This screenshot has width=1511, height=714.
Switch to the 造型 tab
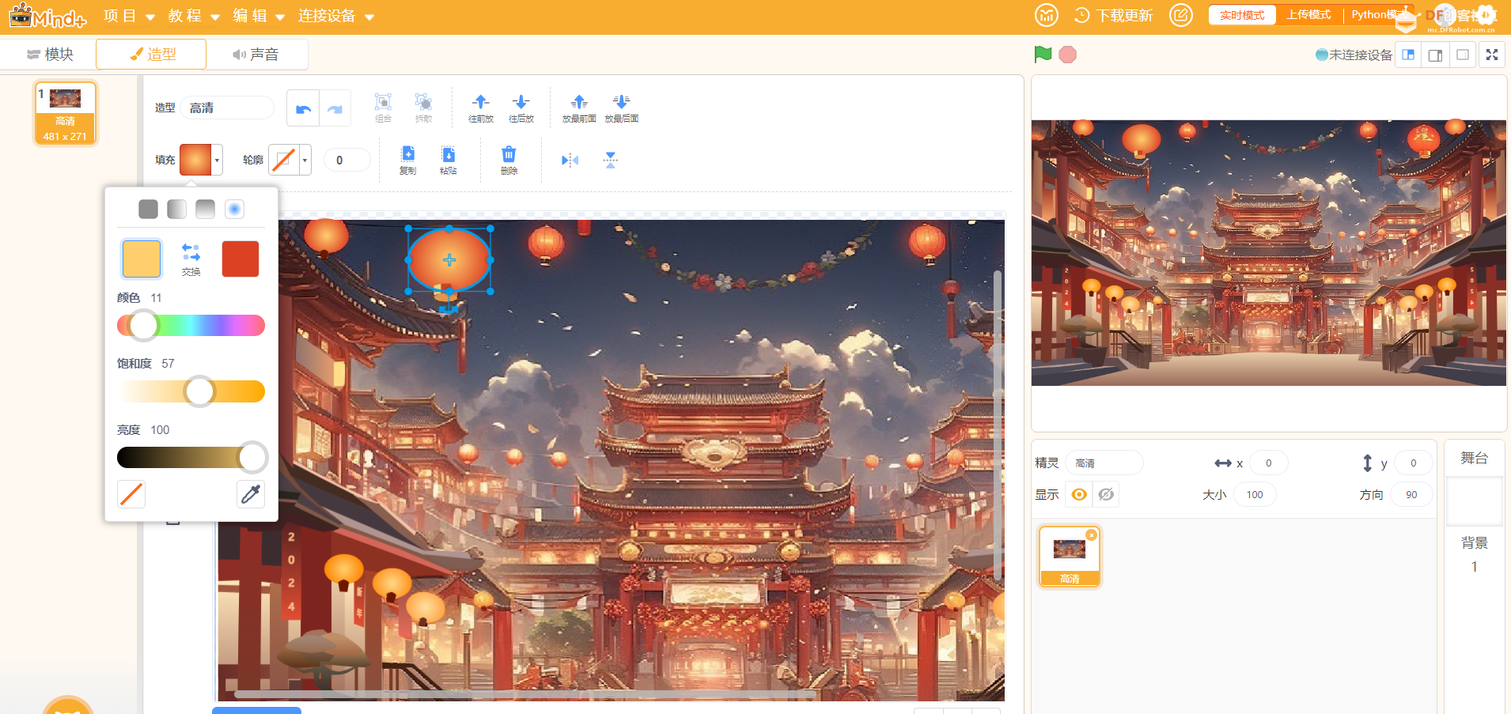click(x=152, y=55)
